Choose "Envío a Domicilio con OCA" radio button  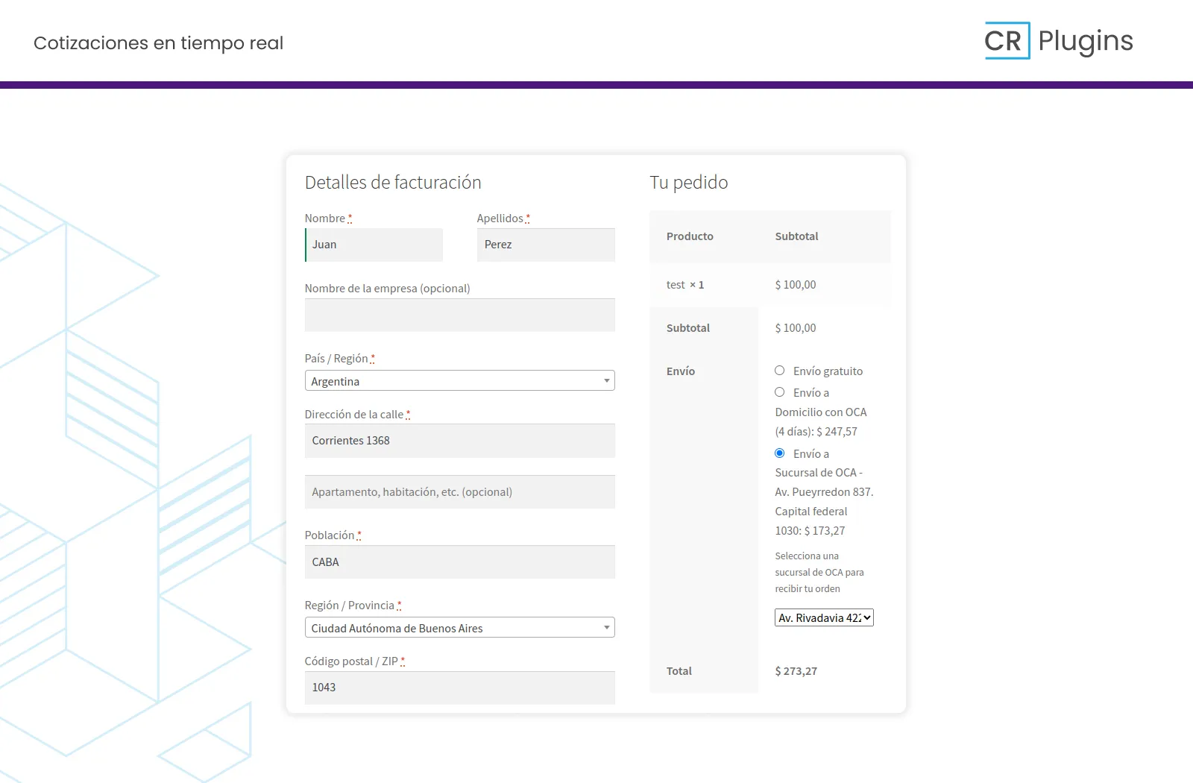780,392
